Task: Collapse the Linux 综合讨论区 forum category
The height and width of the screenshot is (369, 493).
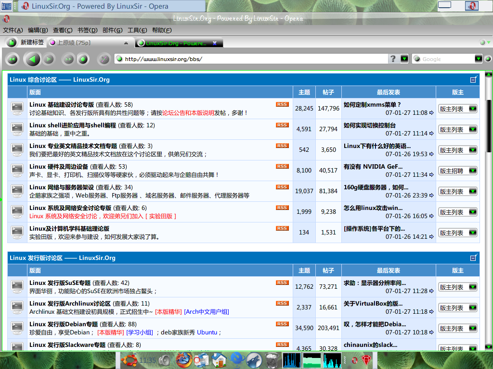Action: (x=474, y=79)
